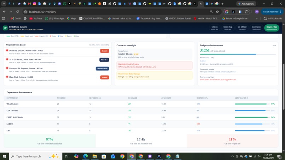The image size is (285, 160).
Task: Switch to the UC Officer operations view
Action: click(x=242, y=28)
